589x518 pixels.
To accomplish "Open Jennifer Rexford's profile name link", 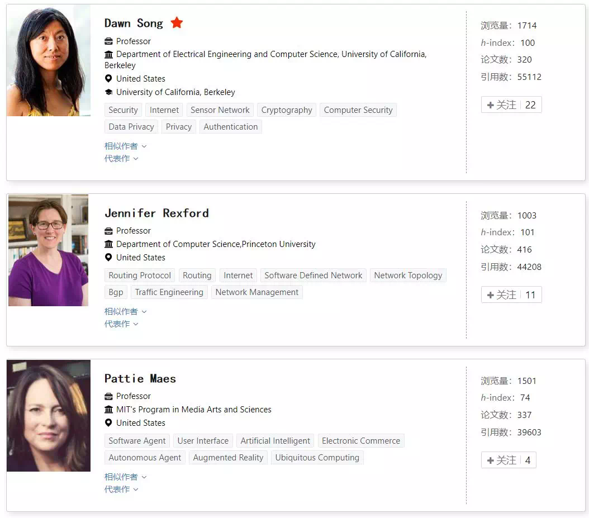I will [x=156, y=213].
